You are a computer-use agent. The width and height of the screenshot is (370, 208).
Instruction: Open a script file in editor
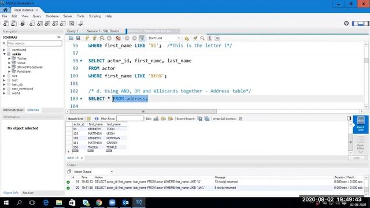point(71,38)
